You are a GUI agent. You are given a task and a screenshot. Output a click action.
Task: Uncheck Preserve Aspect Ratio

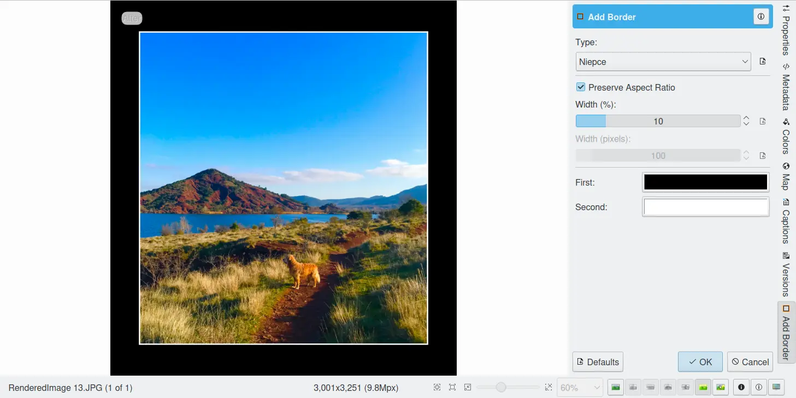point(581,87)
